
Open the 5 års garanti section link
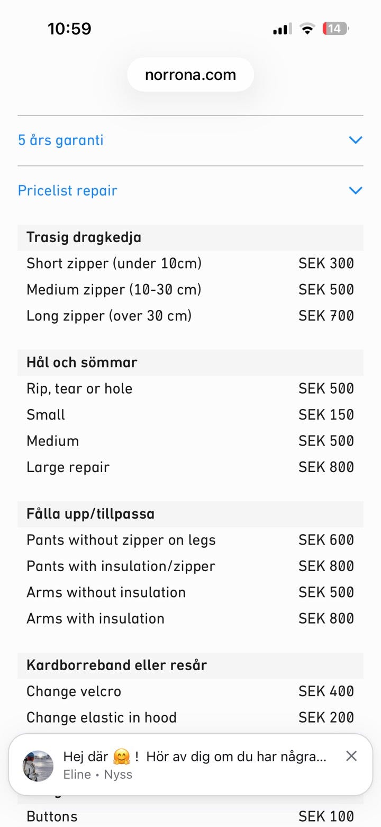(61, 140)
